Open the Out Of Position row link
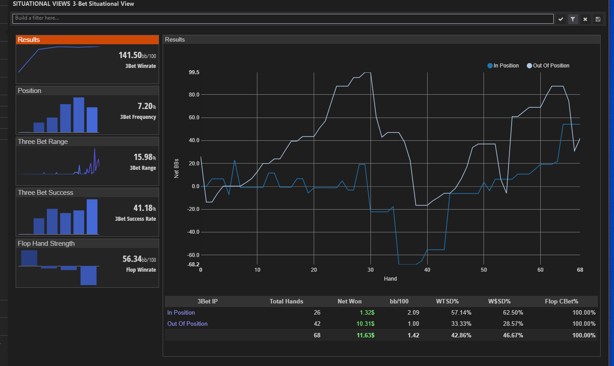 pyautogui.click(x=187, y=324)
